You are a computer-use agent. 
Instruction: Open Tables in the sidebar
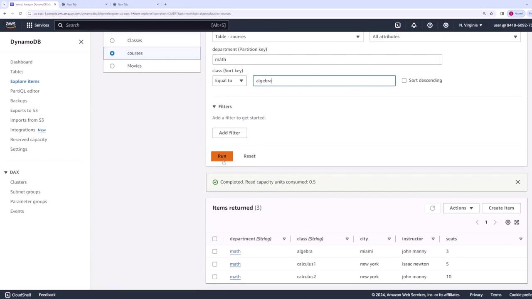pos(17,71)
